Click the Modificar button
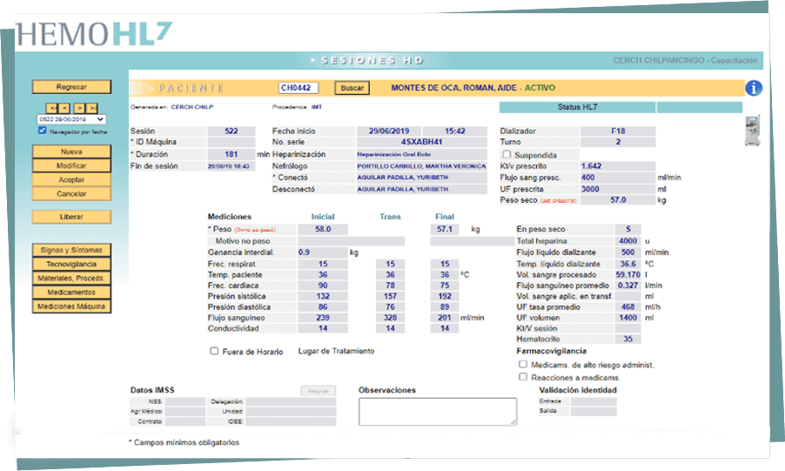This screenshot has width=785, height=471. coord(71,165)
